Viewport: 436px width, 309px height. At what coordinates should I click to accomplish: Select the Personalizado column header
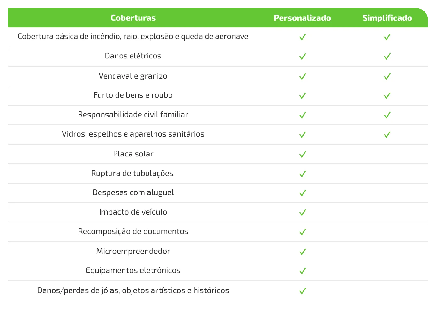[302, 18]
